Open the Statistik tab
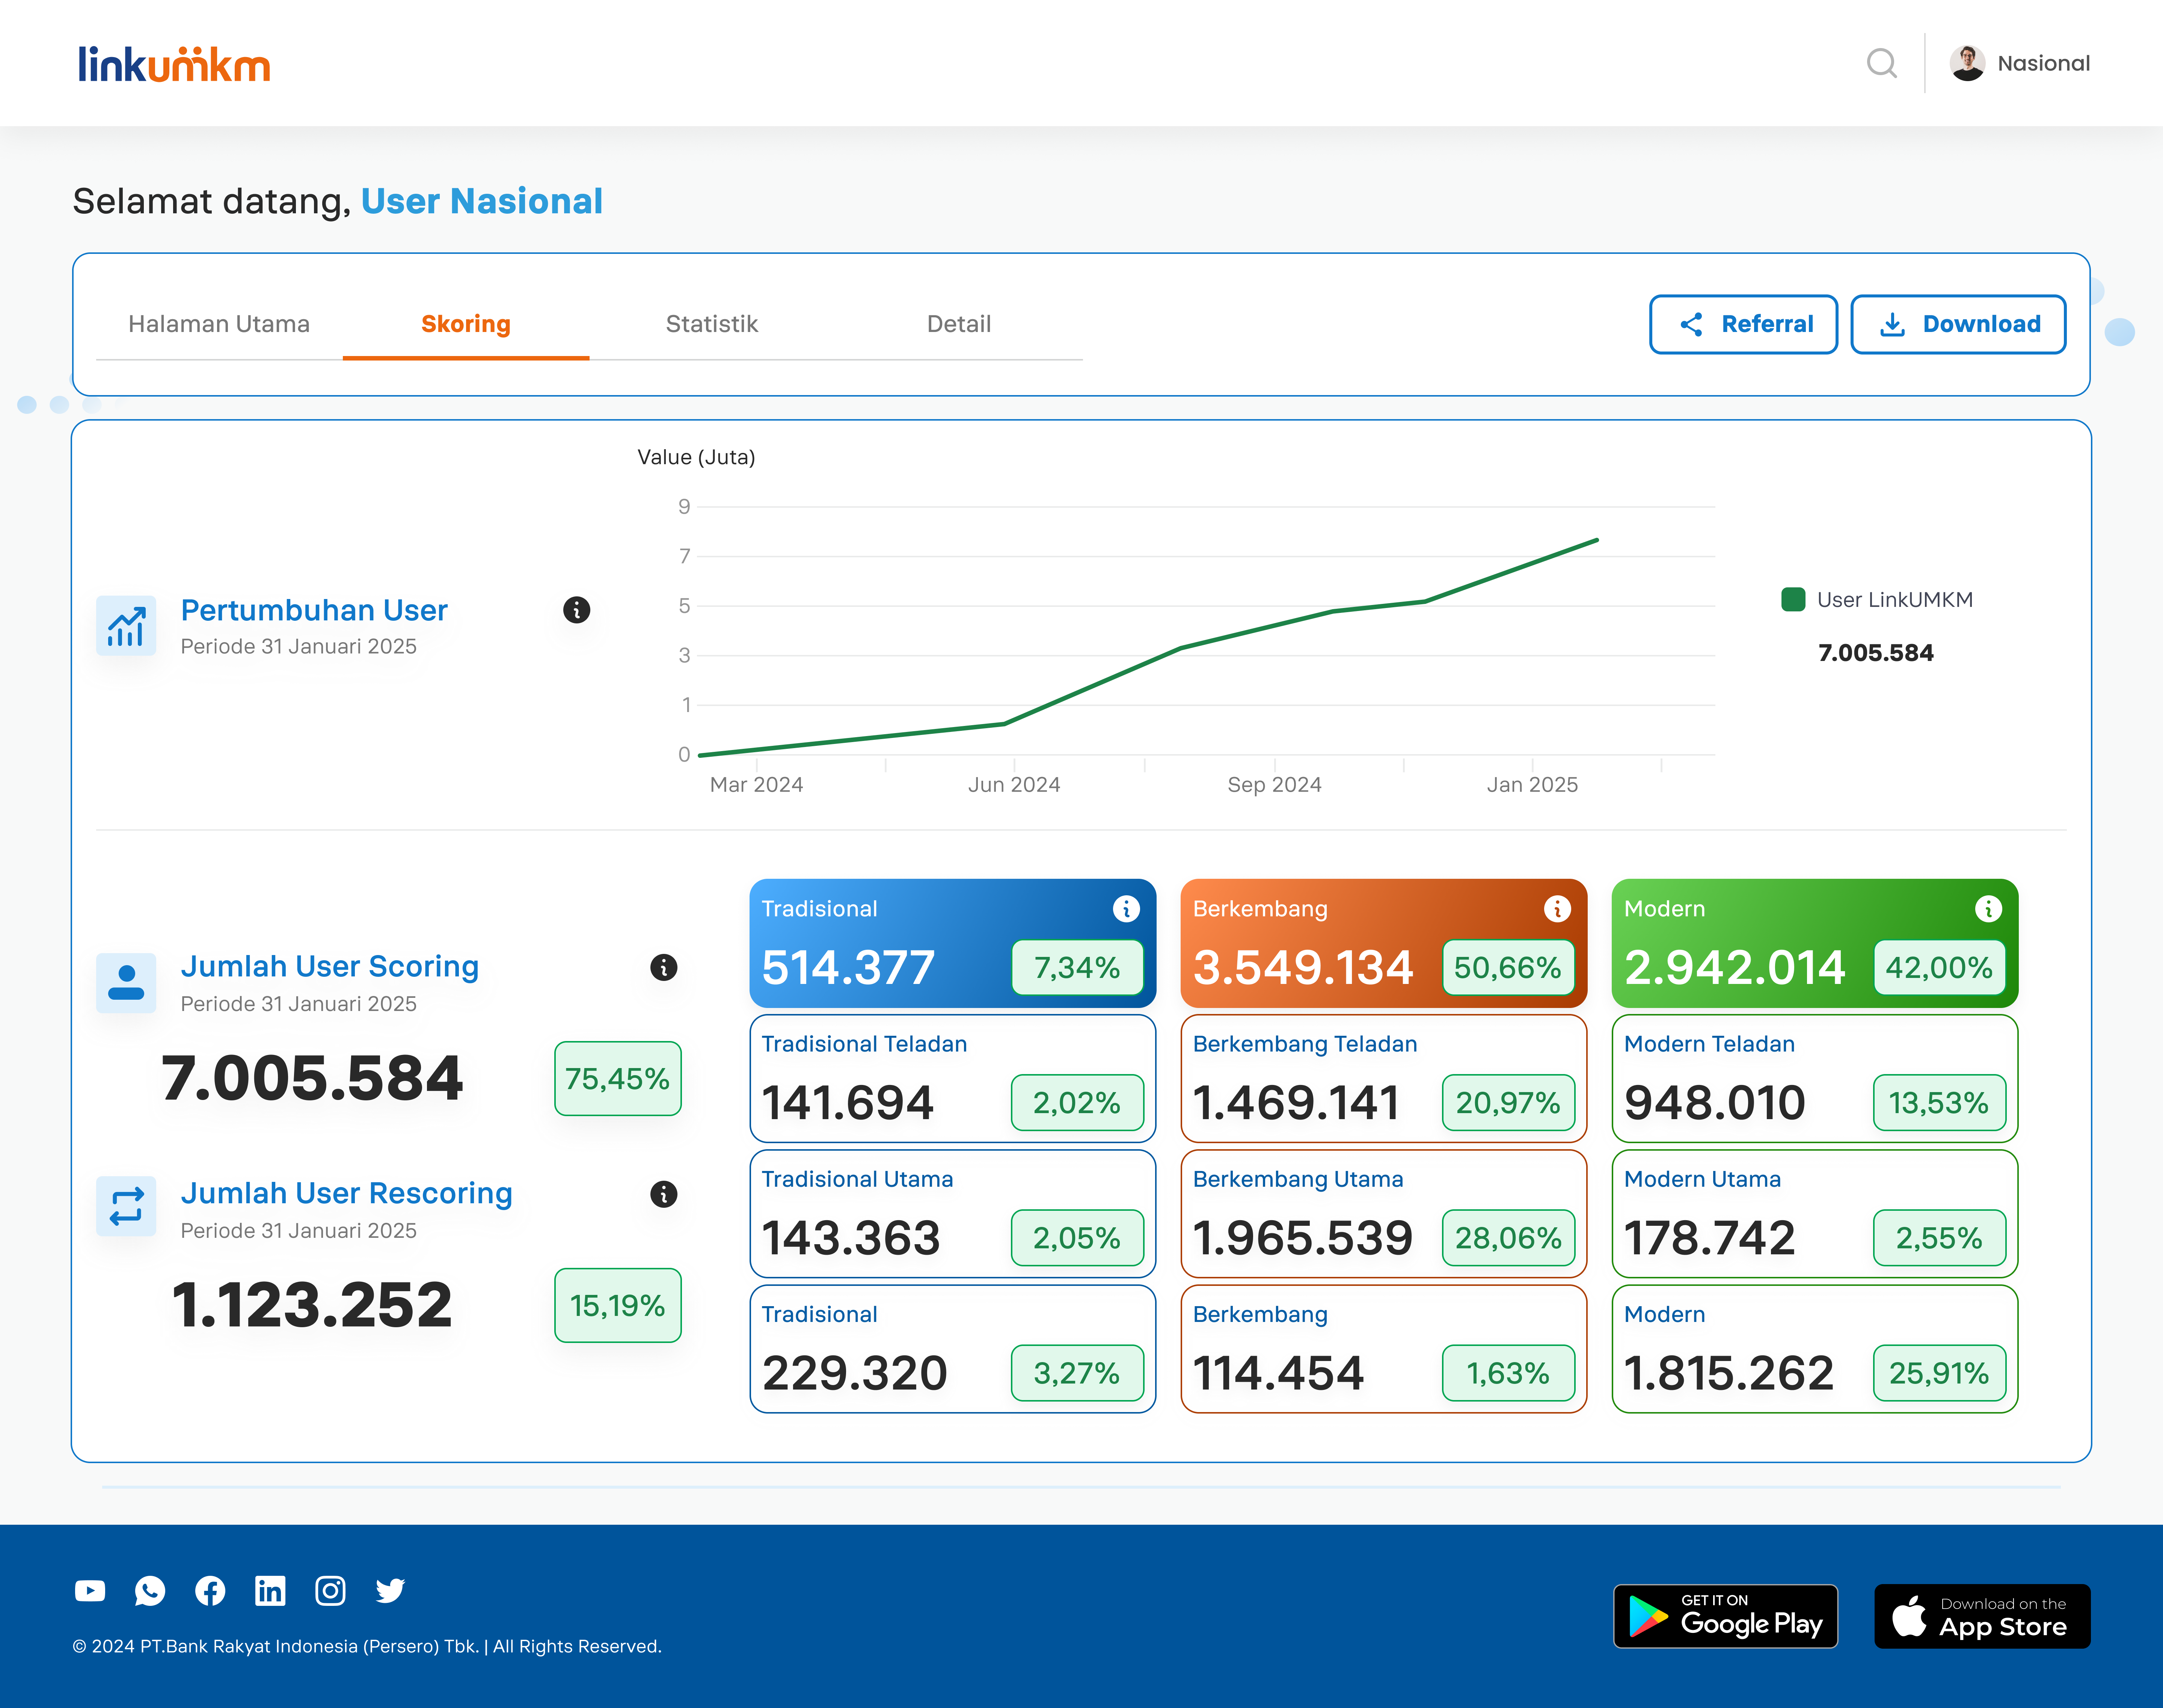Viewport: 2163px width, 1708px height. tap(712, 324)
